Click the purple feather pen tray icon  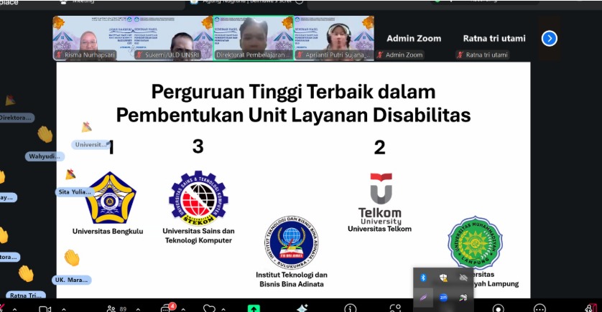click(x=423, y=298)
